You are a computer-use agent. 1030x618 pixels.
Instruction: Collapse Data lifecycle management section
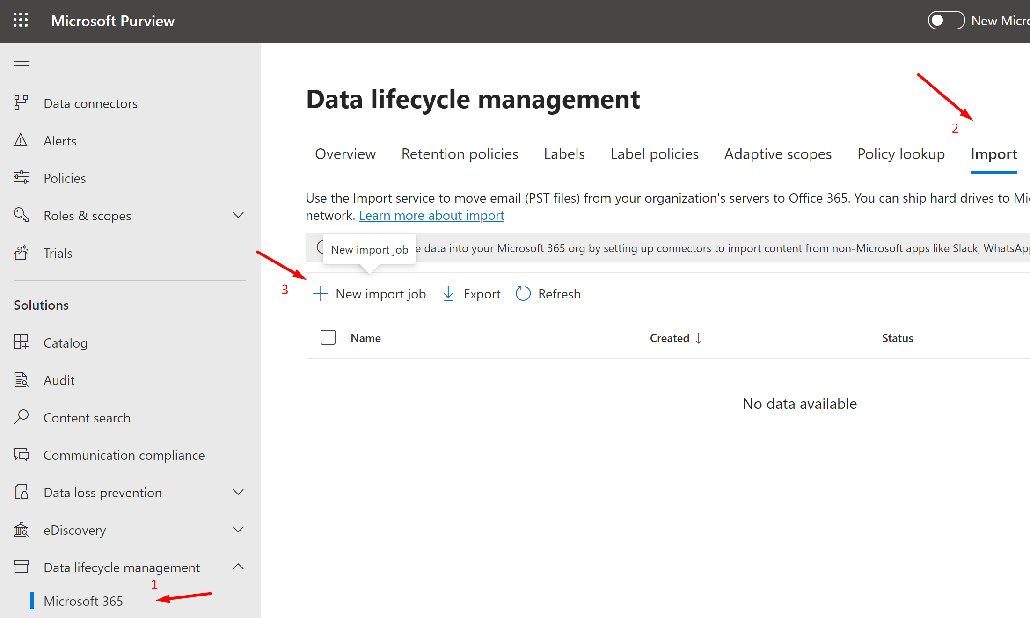click(238, 567)
